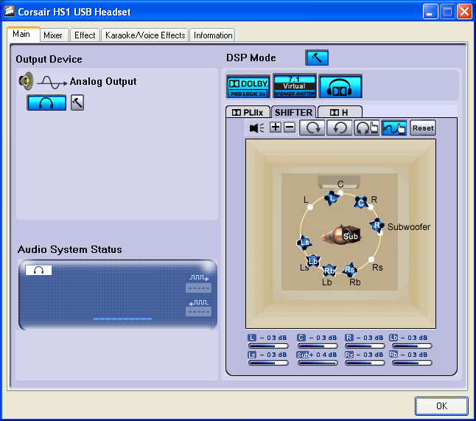Toggle 7.1 Virtual Speaker Shifter mode
Viewport: 476px width, 421px height.
click(x=294, y=86)
